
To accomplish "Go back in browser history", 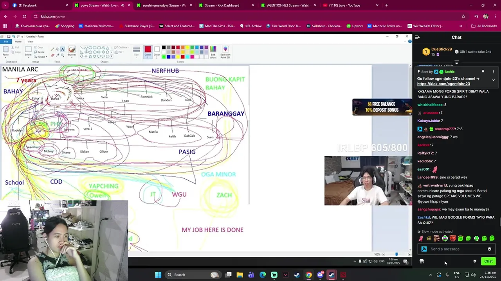I will click(x=5, y=16).
